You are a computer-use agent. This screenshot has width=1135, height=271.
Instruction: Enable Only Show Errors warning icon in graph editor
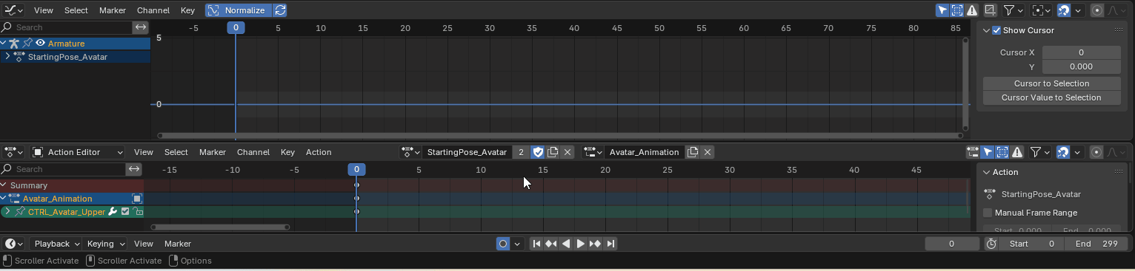971,10
